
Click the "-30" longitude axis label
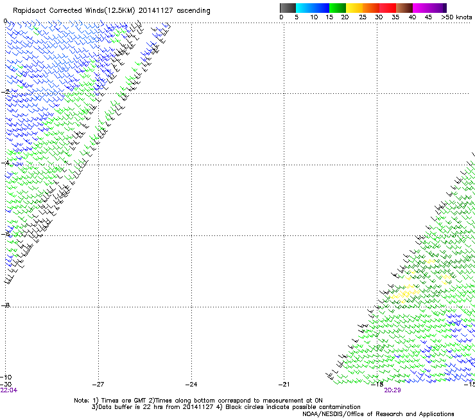point(6,385)
